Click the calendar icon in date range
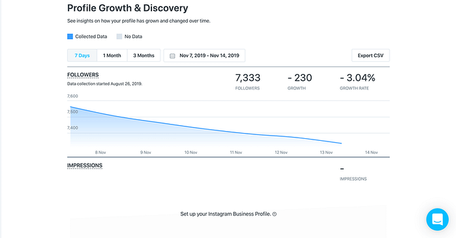This screenshot has height=238, width=456. click(x=172, y=56)
